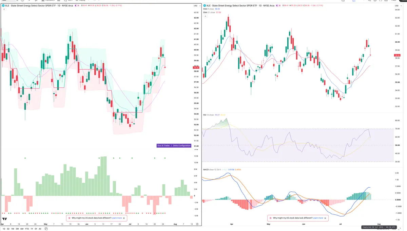Viewport: 407px width, 231px height.
Task: Click the 58.36 price label on right axis
Action: pos(398,55)
